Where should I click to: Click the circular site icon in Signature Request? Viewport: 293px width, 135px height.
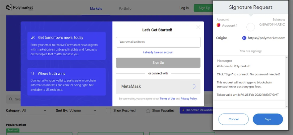point(250,27)
